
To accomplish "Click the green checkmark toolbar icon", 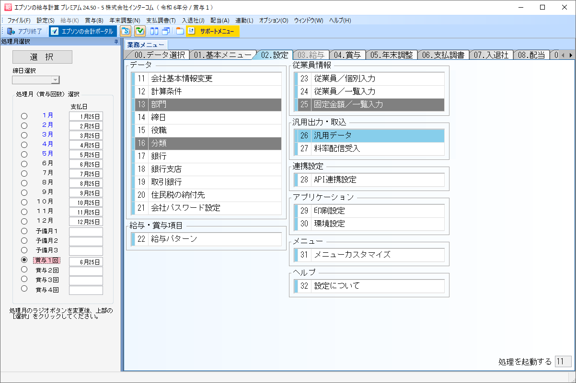I will click(139, 32).
